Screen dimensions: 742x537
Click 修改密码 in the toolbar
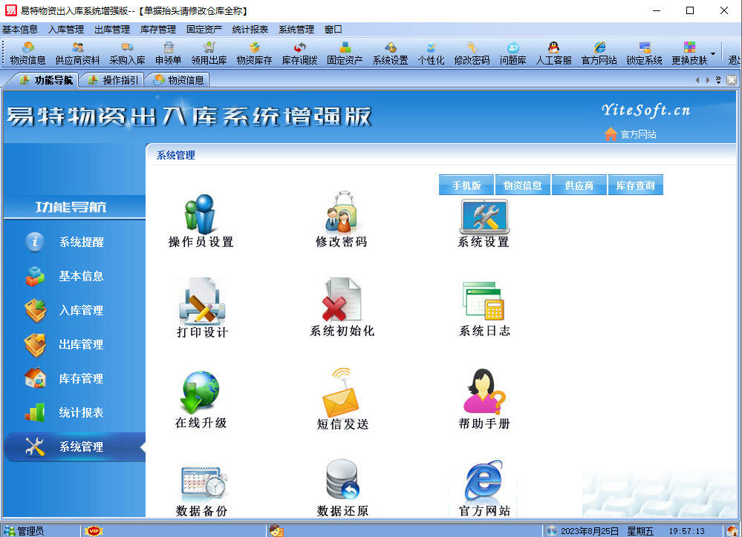(x=472, y=53)
